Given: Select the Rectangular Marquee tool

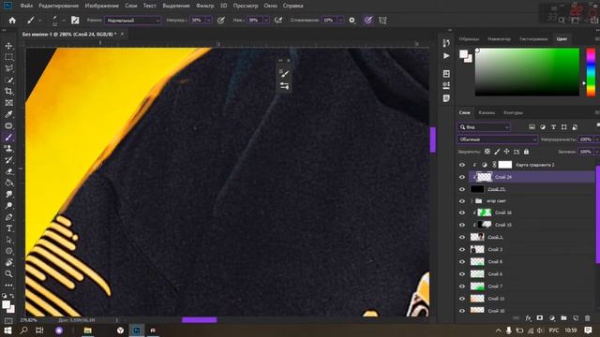Looking at the screenshot, I should pos(8,57).
